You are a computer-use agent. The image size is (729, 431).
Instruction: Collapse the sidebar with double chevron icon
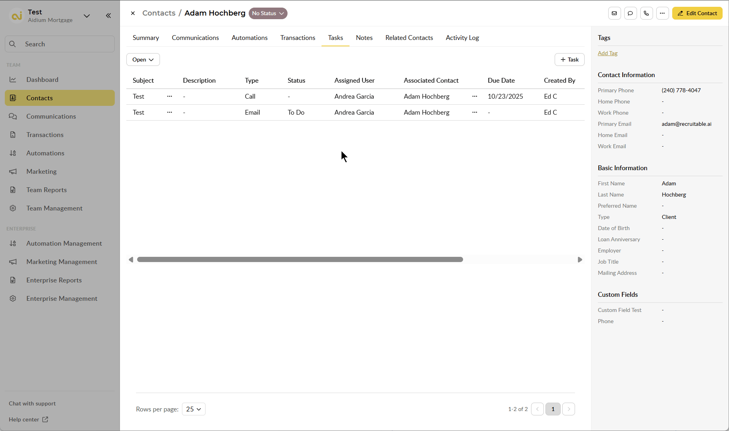tap(108, 16)
